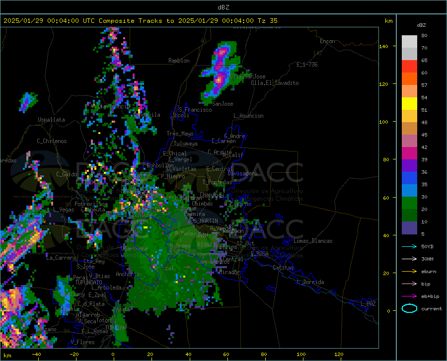Click the L_Dormida map label

tap(310, 282)
